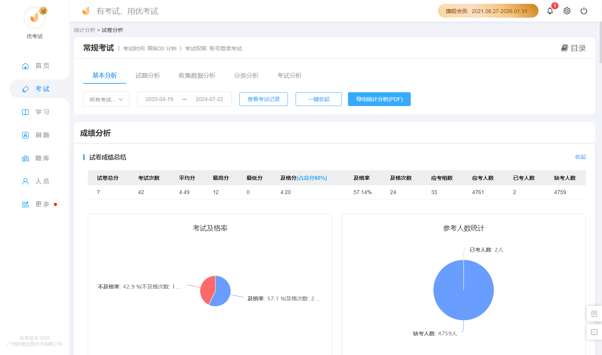602x355 pixels.
Task: Click the 优考试 logo avatar in sidebar
Action: click(35, 17)
